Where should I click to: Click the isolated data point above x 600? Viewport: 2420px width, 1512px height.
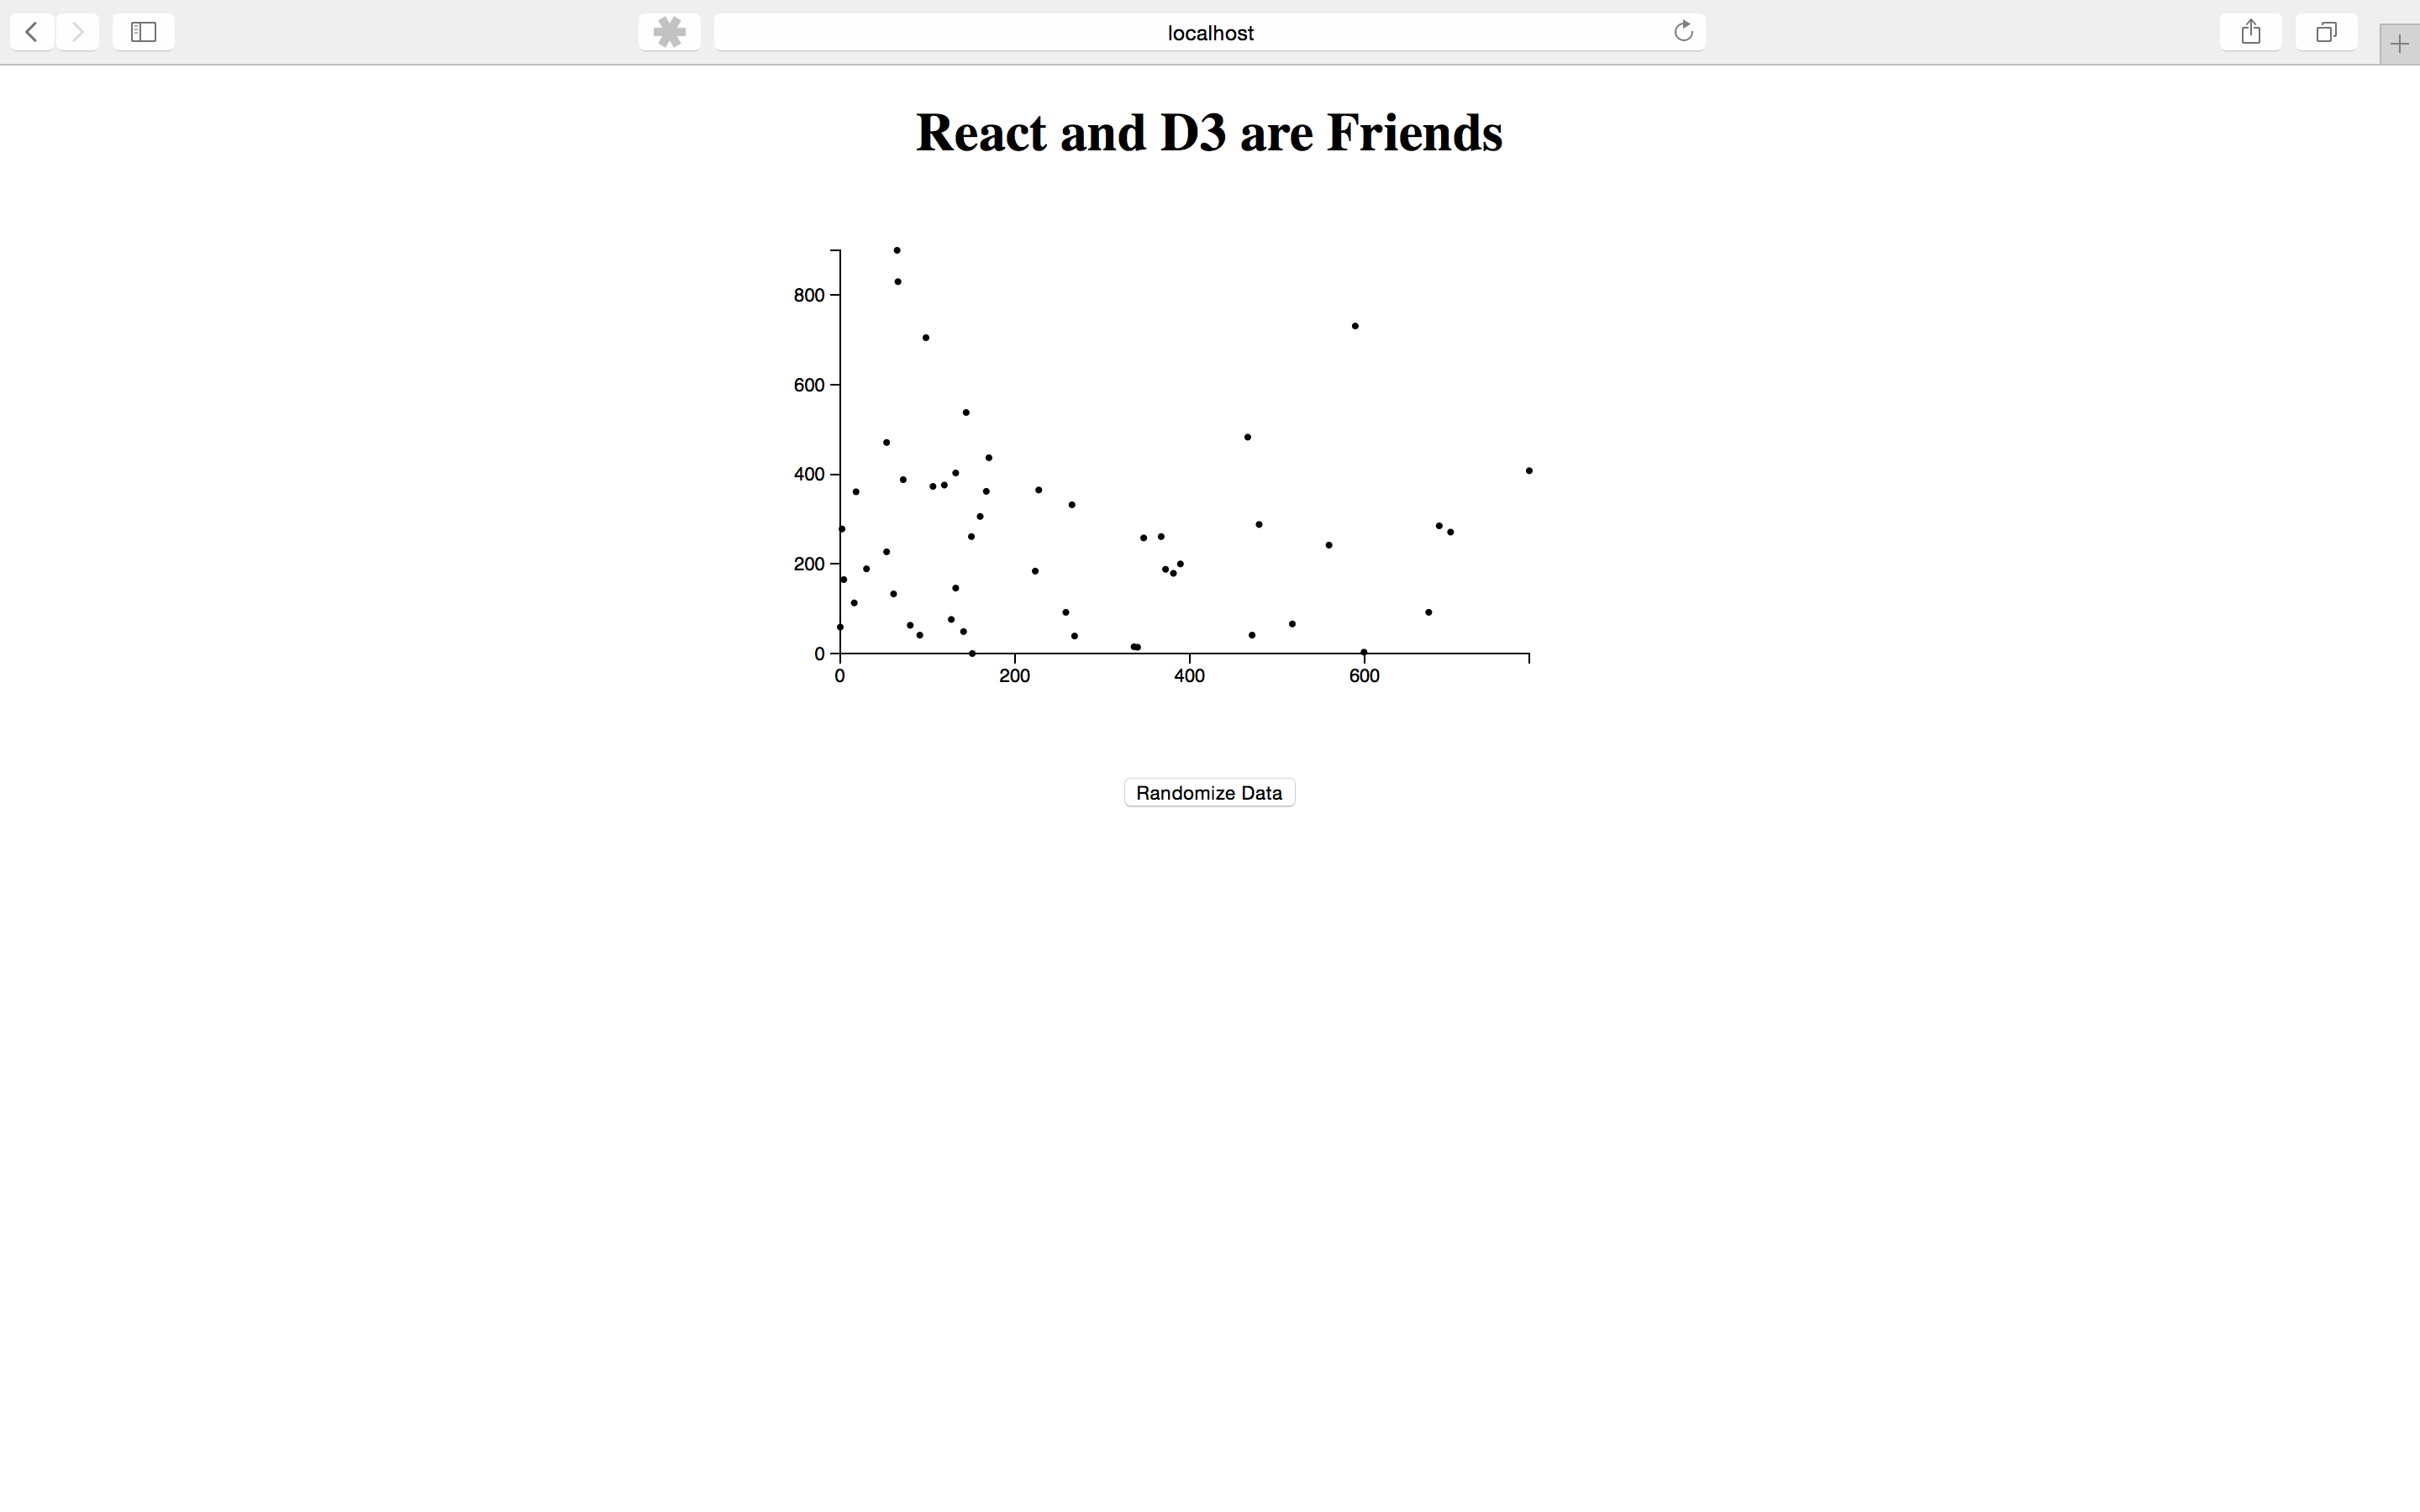click(x=1355, y=326)
